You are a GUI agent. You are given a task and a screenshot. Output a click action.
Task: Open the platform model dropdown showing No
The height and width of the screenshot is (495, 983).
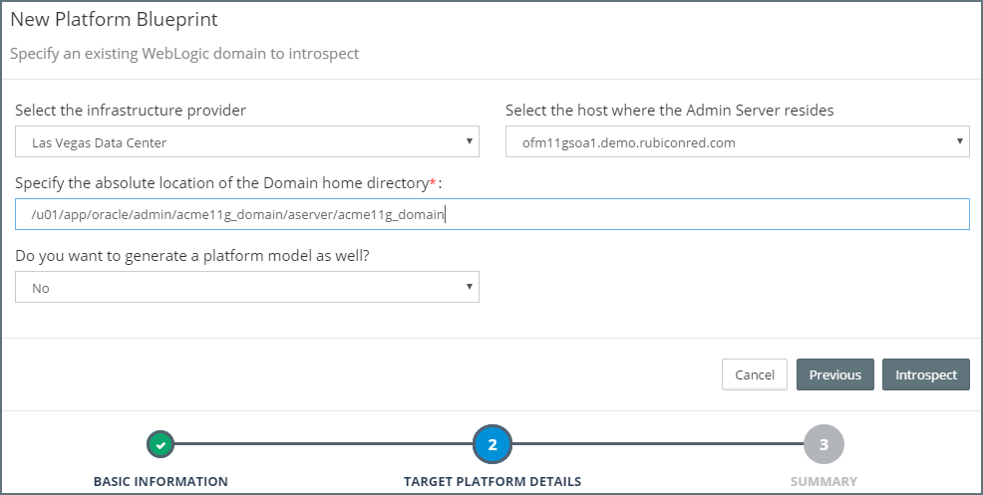pos(246,287)
